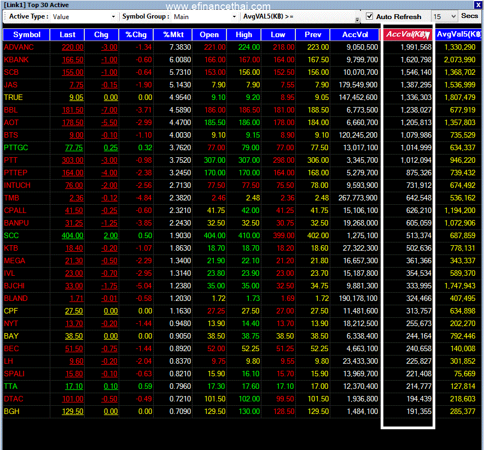Image resolution: width=484 pixels, height=450 pixels.
Task: Select the TMB symbol
Action: [x=11, y=198]
